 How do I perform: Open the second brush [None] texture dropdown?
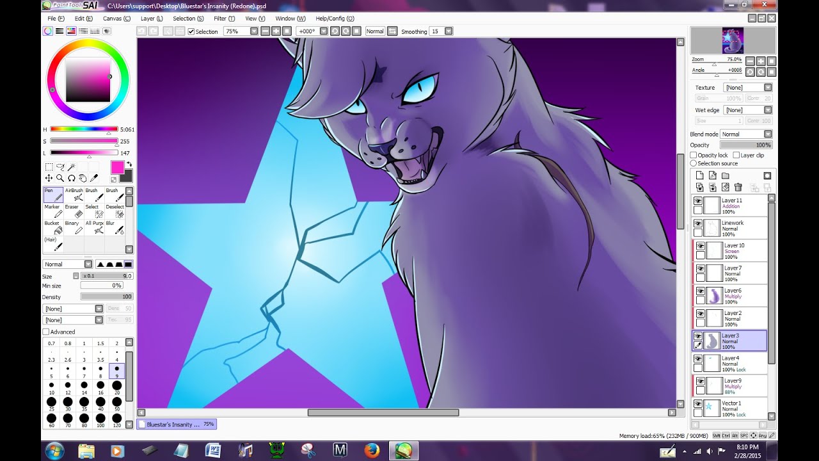click(99, 319)
